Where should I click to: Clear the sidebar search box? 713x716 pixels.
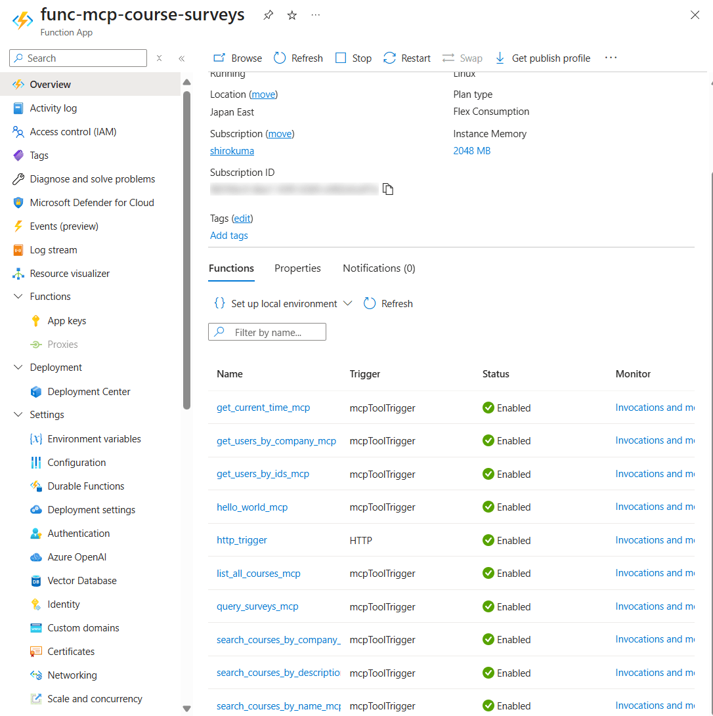point(159,58)
